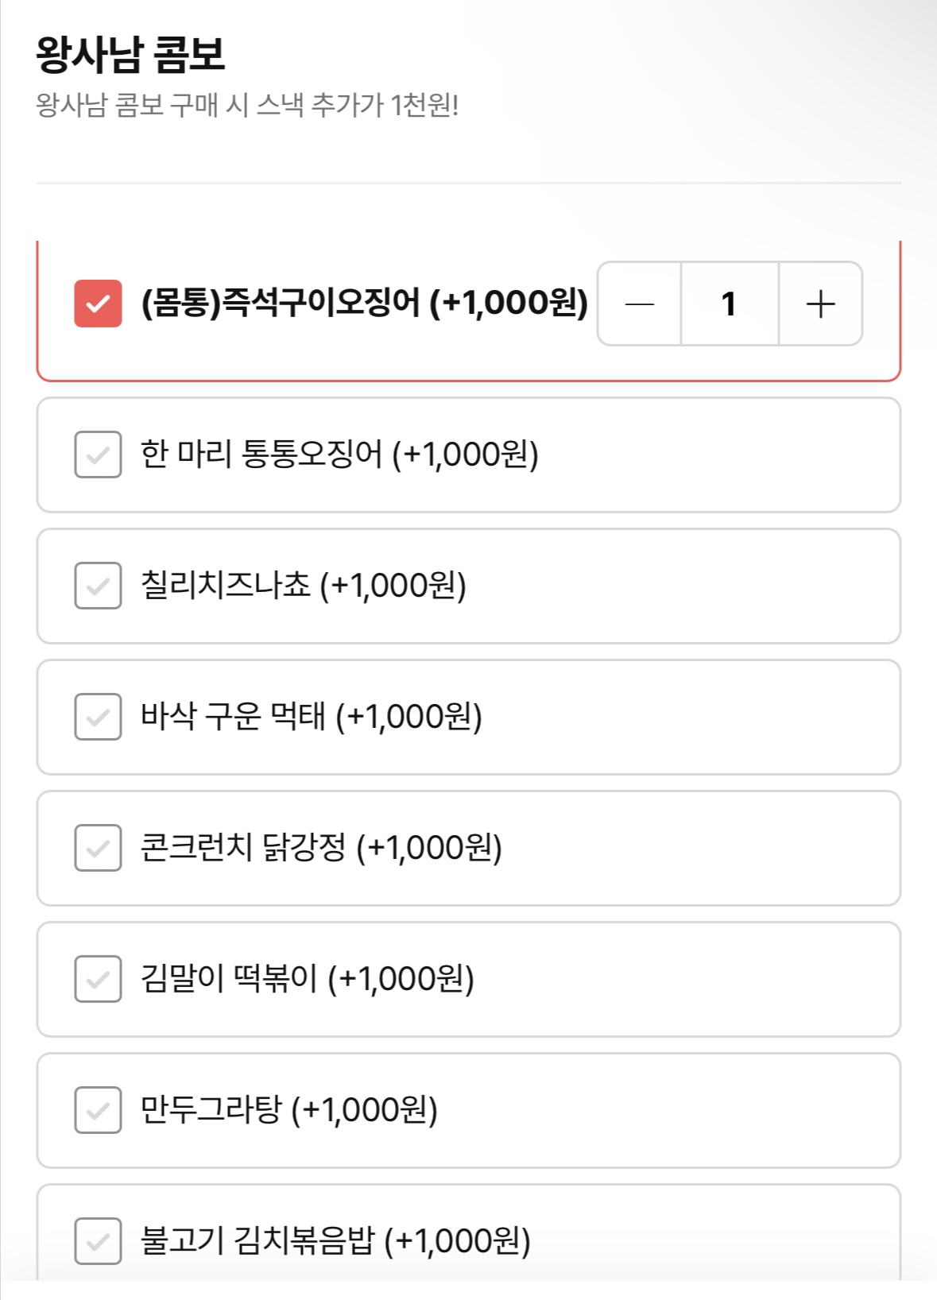Select the 콘크런치 닭강정 checkbox
This screenshot has width=937, height=1300.
tap(98, 848)
